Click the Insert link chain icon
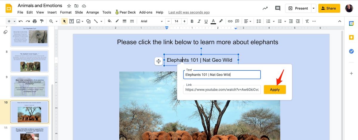Screen dimensions: 358x140 [230, 21]
